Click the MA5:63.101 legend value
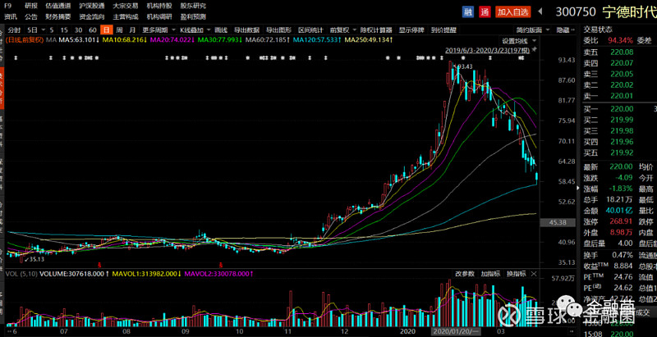Viewport: 657px width, 337px height. click(79, 40)
